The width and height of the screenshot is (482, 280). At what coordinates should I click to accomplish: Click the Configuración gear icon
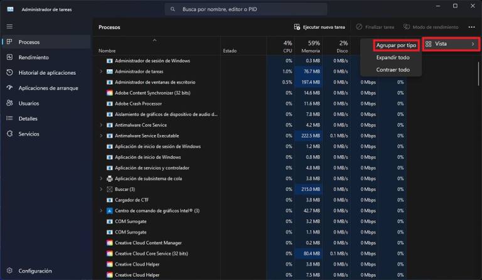click(x=9, y=271)
